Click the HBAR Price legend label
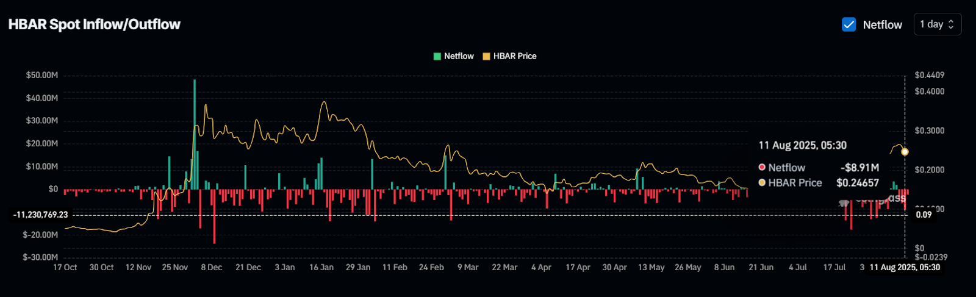This screenshot has width=976, height=297. [x=515, y=56]
